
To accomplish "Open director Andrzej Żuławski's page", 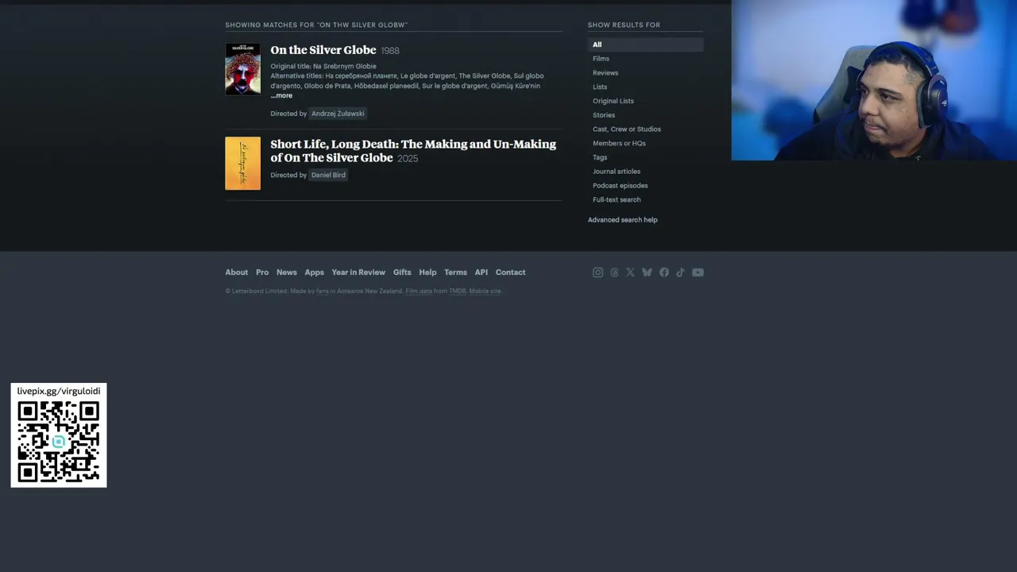I will 338,114.
